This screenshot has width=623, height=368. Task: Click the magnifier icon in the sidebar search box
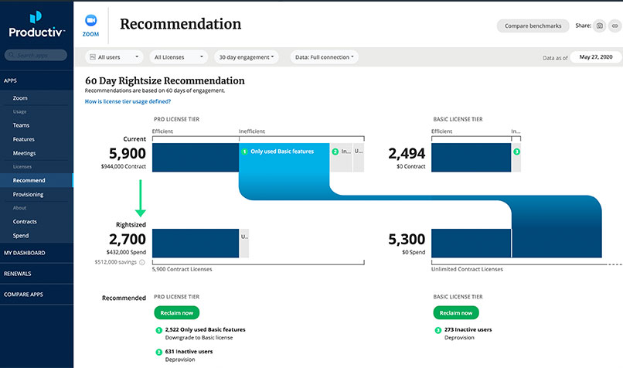coord(12,55)
